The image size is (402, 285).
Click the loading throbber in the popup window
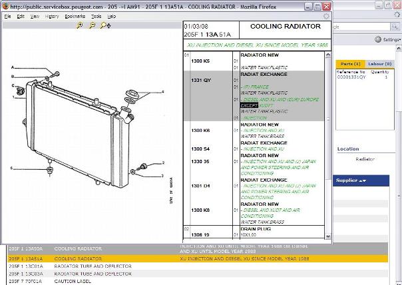click(x=326, y=16)
